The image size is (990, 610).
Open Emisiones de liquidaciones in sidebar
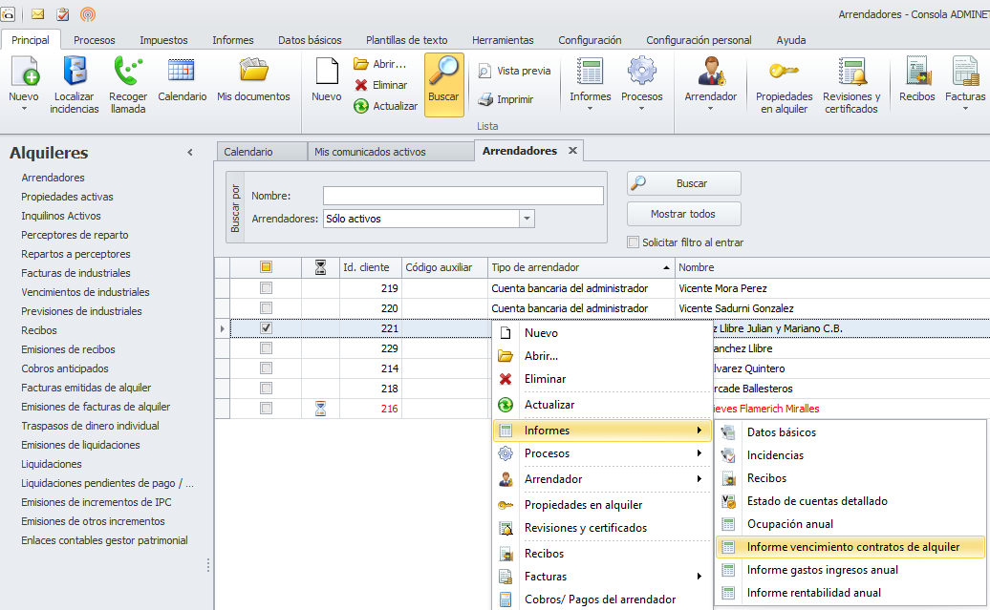(80, 445)
